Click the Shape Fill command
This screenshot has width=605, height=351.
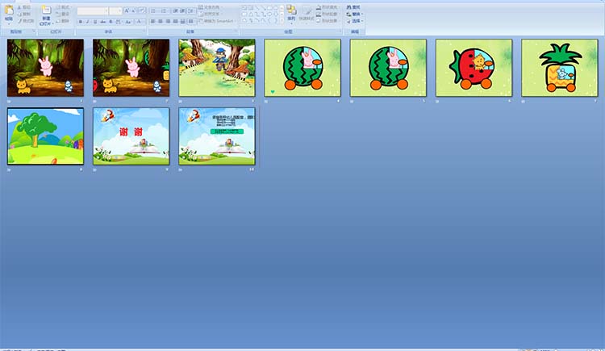tap(328, 7)
